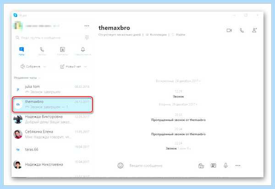Open the chat with taras.66
This screenshot has width=275, height=189.
[x=52, y=149]
